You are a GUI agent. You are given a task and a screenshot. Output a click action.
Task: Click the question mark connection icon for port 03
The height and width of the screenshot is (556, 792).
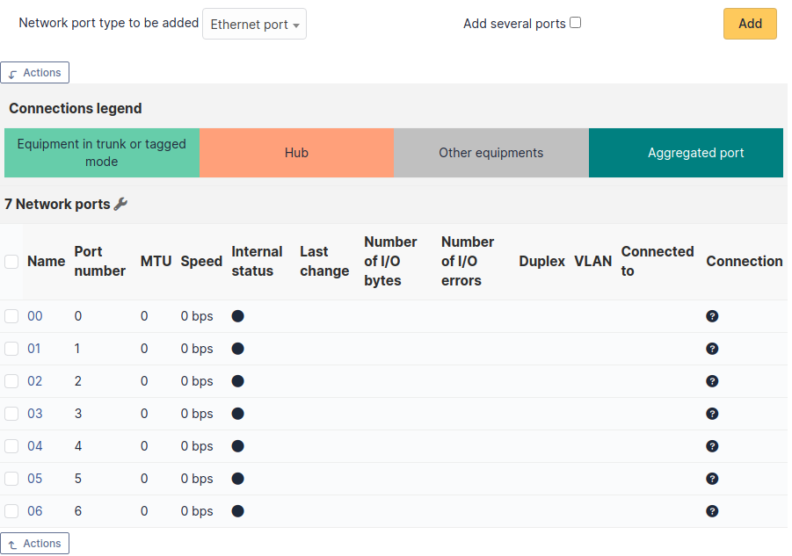(712, 414)
